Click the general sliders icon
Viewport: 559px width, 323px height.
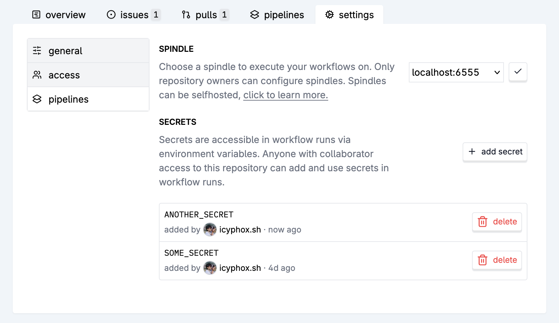37,51
